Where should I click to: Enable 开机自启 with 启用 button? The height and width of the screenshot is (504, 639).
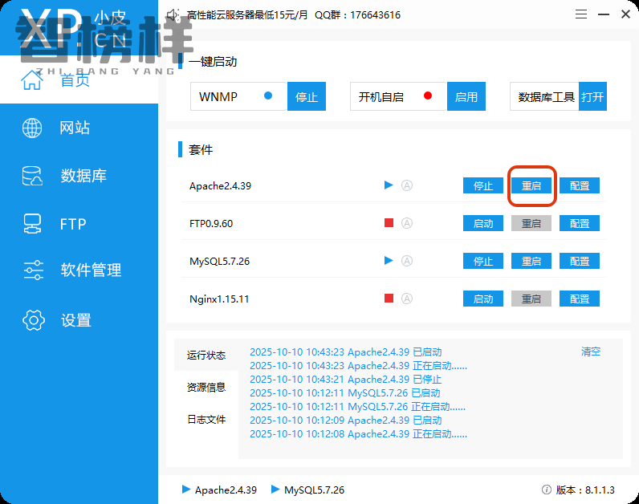(466, 96)
